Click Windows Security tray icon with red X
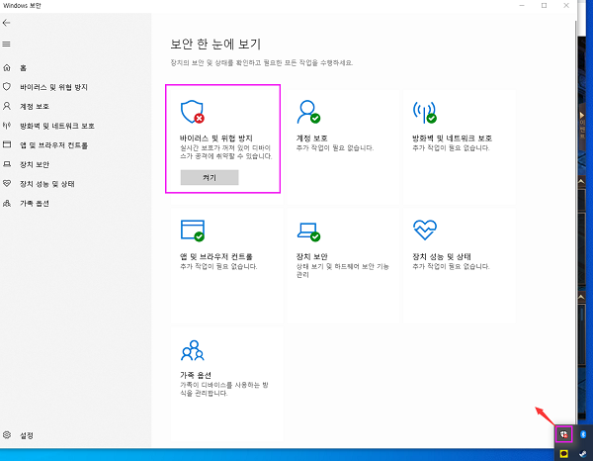This screenshot has width=593, height=461. click(x=564, y=434)
